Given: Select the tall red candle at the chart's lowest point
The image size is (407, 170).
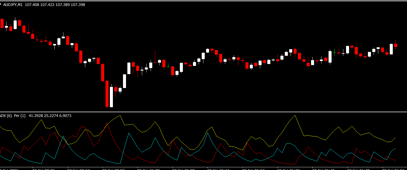Looking at the screenshot, I should point(107,93).
